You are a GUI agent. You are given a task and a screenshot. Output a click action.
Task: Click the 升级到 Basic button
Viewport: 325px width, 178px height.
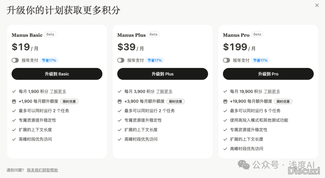[57, 74]
